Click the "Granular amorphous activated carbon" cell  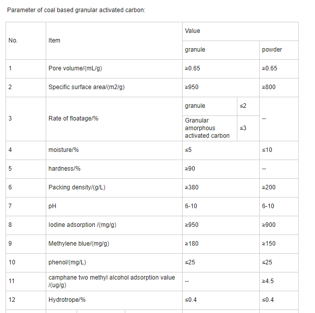[x=207, y=128]
